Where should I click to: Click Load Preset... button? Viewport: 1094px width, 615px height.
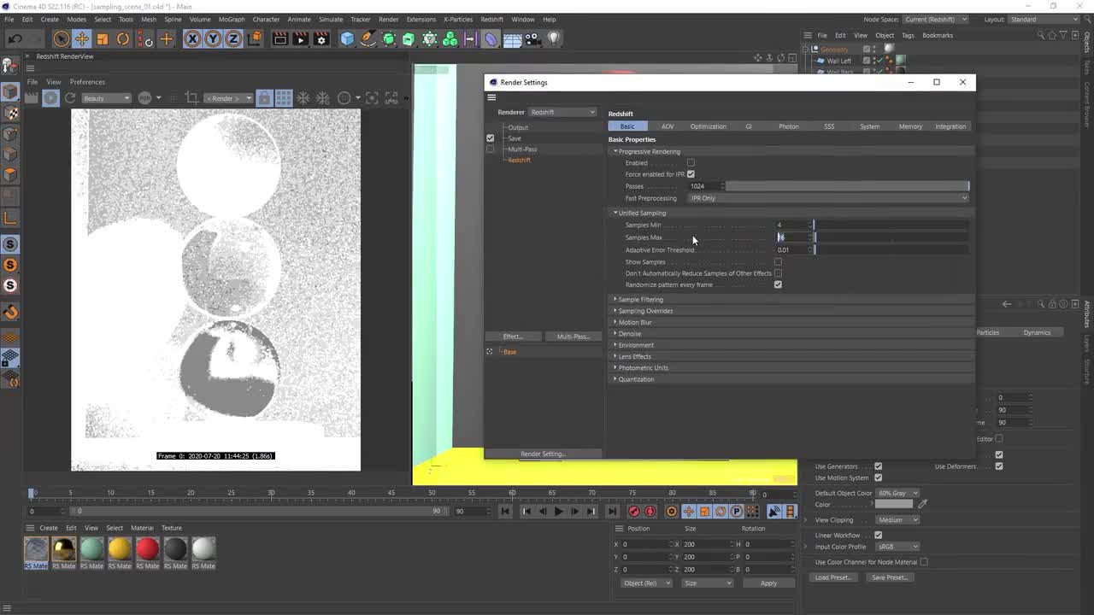click(x=832, y=577)
